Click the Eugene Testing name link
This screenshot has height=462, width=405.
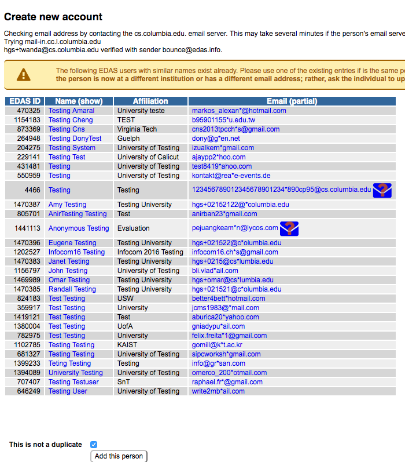[72, 243]
